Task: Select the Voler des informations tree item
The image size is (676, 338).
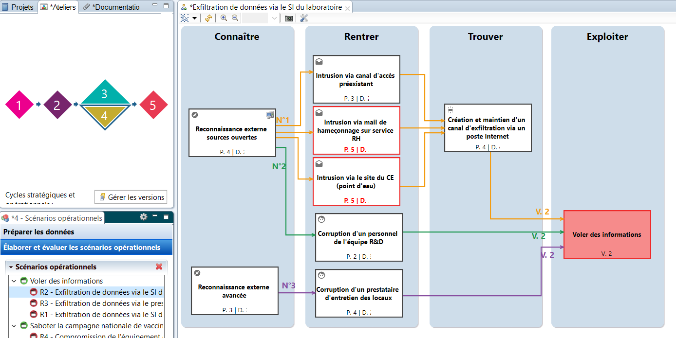Action: pos(66,281)
